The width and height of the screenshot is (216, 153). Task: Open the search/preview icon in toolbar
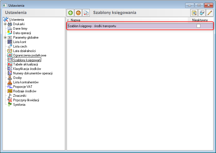point(194,13)
